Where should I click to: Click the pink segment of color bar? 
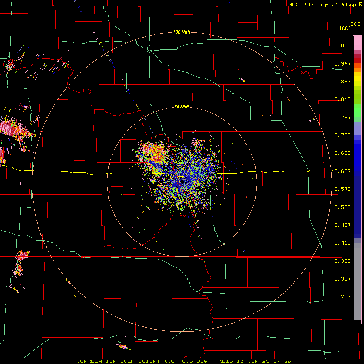pyautogui.click(x=357, y=43)
